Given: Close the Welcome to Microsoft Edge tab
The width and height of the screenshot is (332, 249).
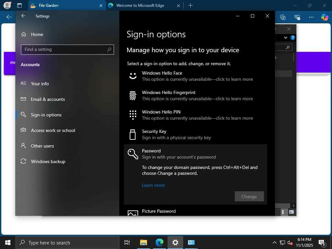Looking at the screenshot, I should (x=178, y=6).
